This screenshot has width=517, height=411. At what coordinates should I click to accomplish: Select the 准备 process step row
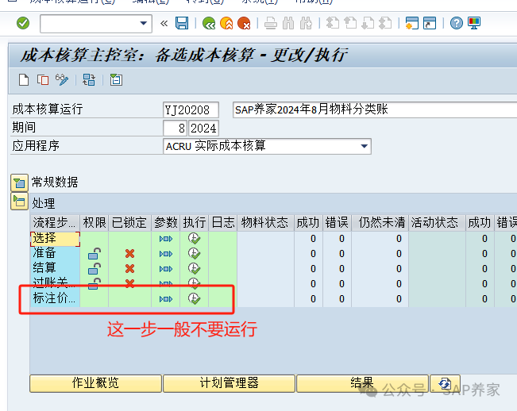(x=55, y=253)
